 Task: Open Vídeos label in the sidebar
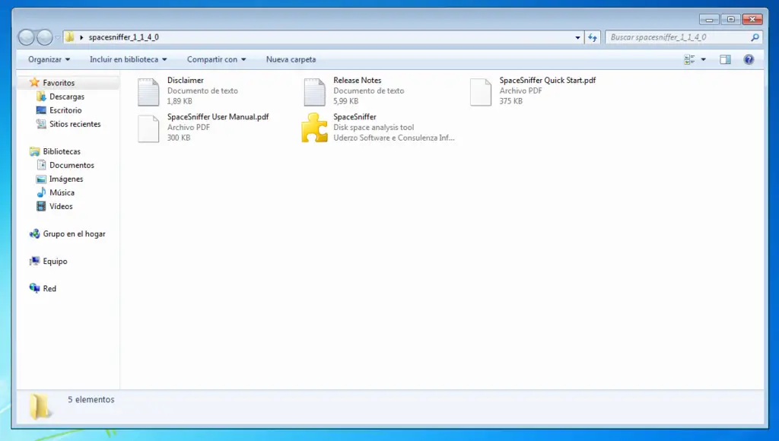tap(61, 207)
